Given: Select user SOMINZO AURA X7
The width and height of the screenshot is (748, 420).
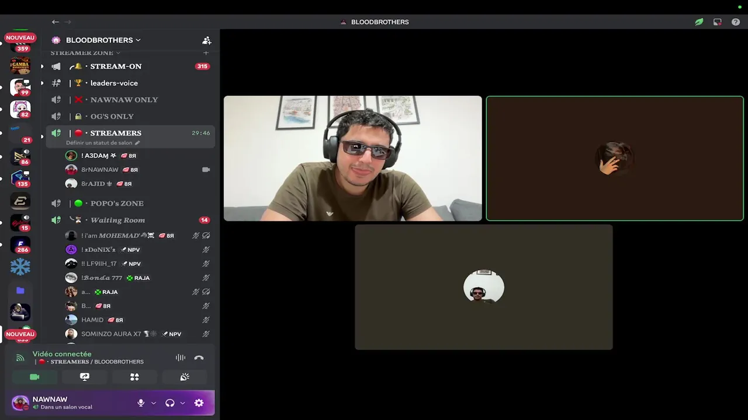Looking at the screenshot, I should click(x=138, y=334).
